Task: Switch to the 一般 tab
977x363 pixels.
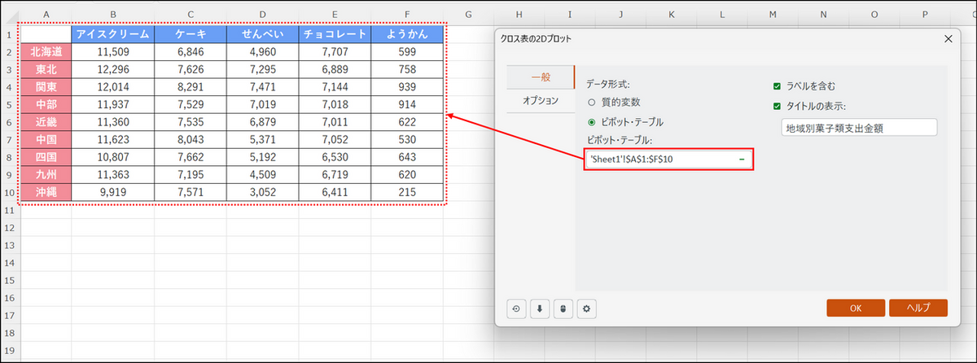Action: (x=541, y=77)
